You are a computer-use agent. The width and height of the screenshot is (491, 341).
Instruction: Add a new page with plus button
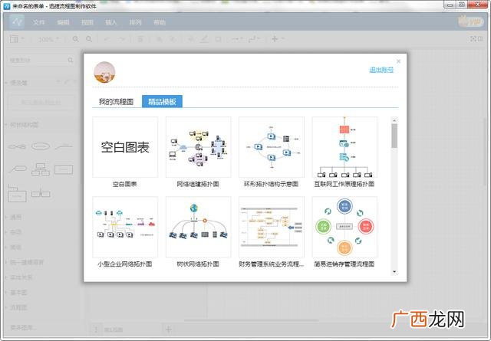[x=168, y=329]
